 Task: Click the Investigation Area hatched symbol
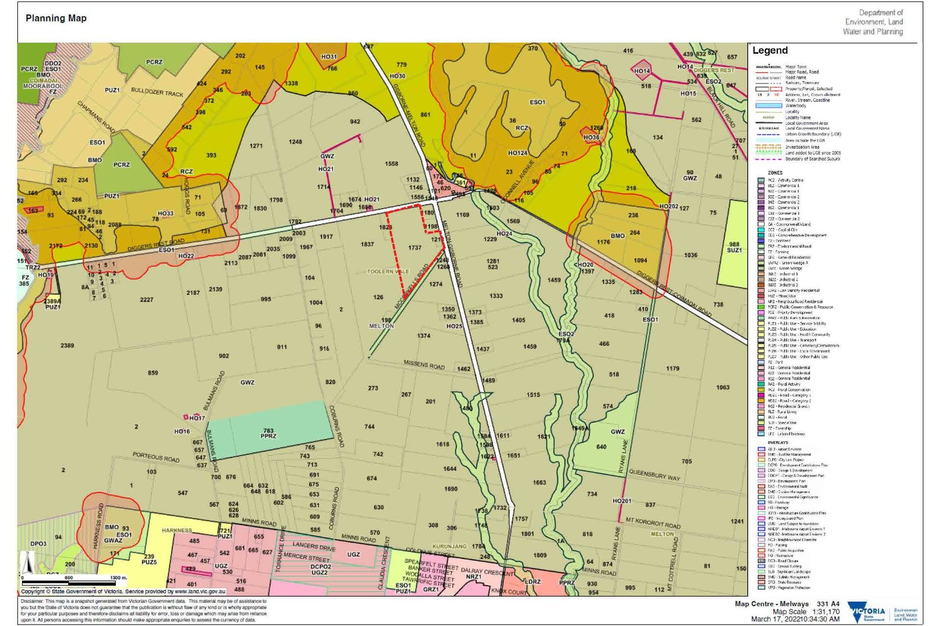[x=768, y=147]
